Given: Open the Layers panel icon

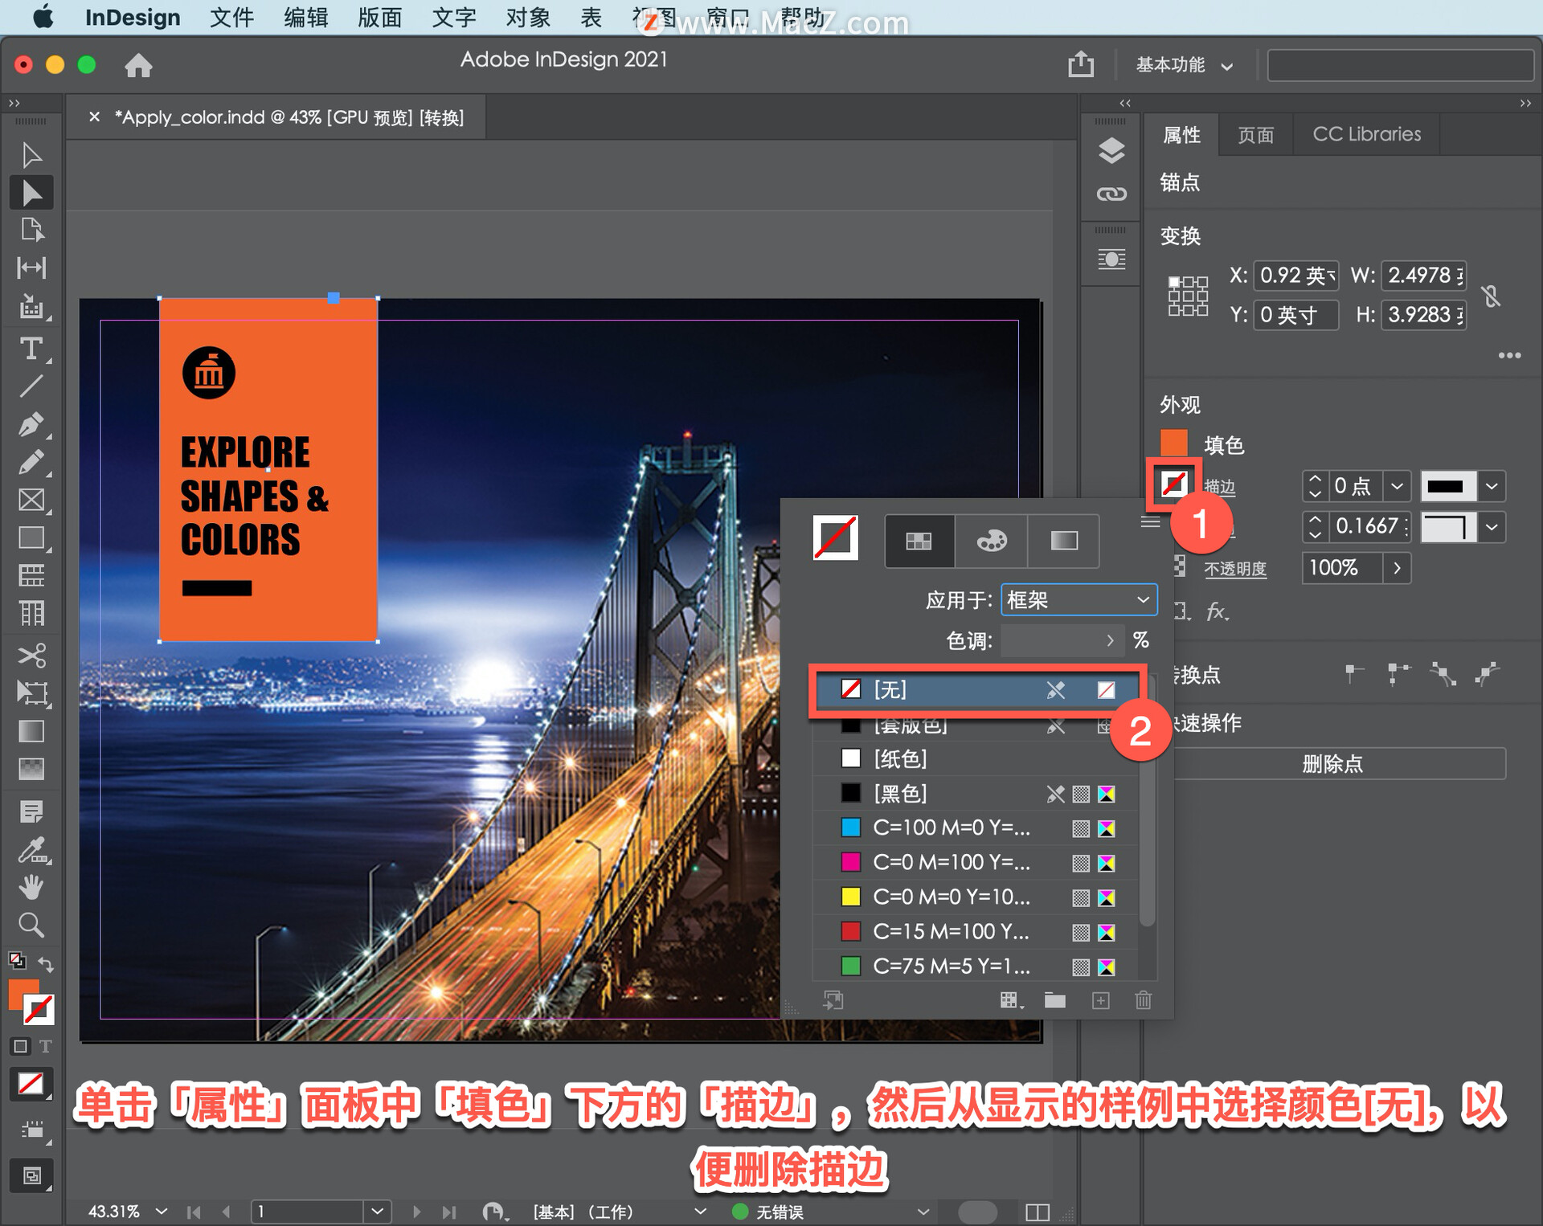Looking at the screenshot, I should coord(1111,151).
